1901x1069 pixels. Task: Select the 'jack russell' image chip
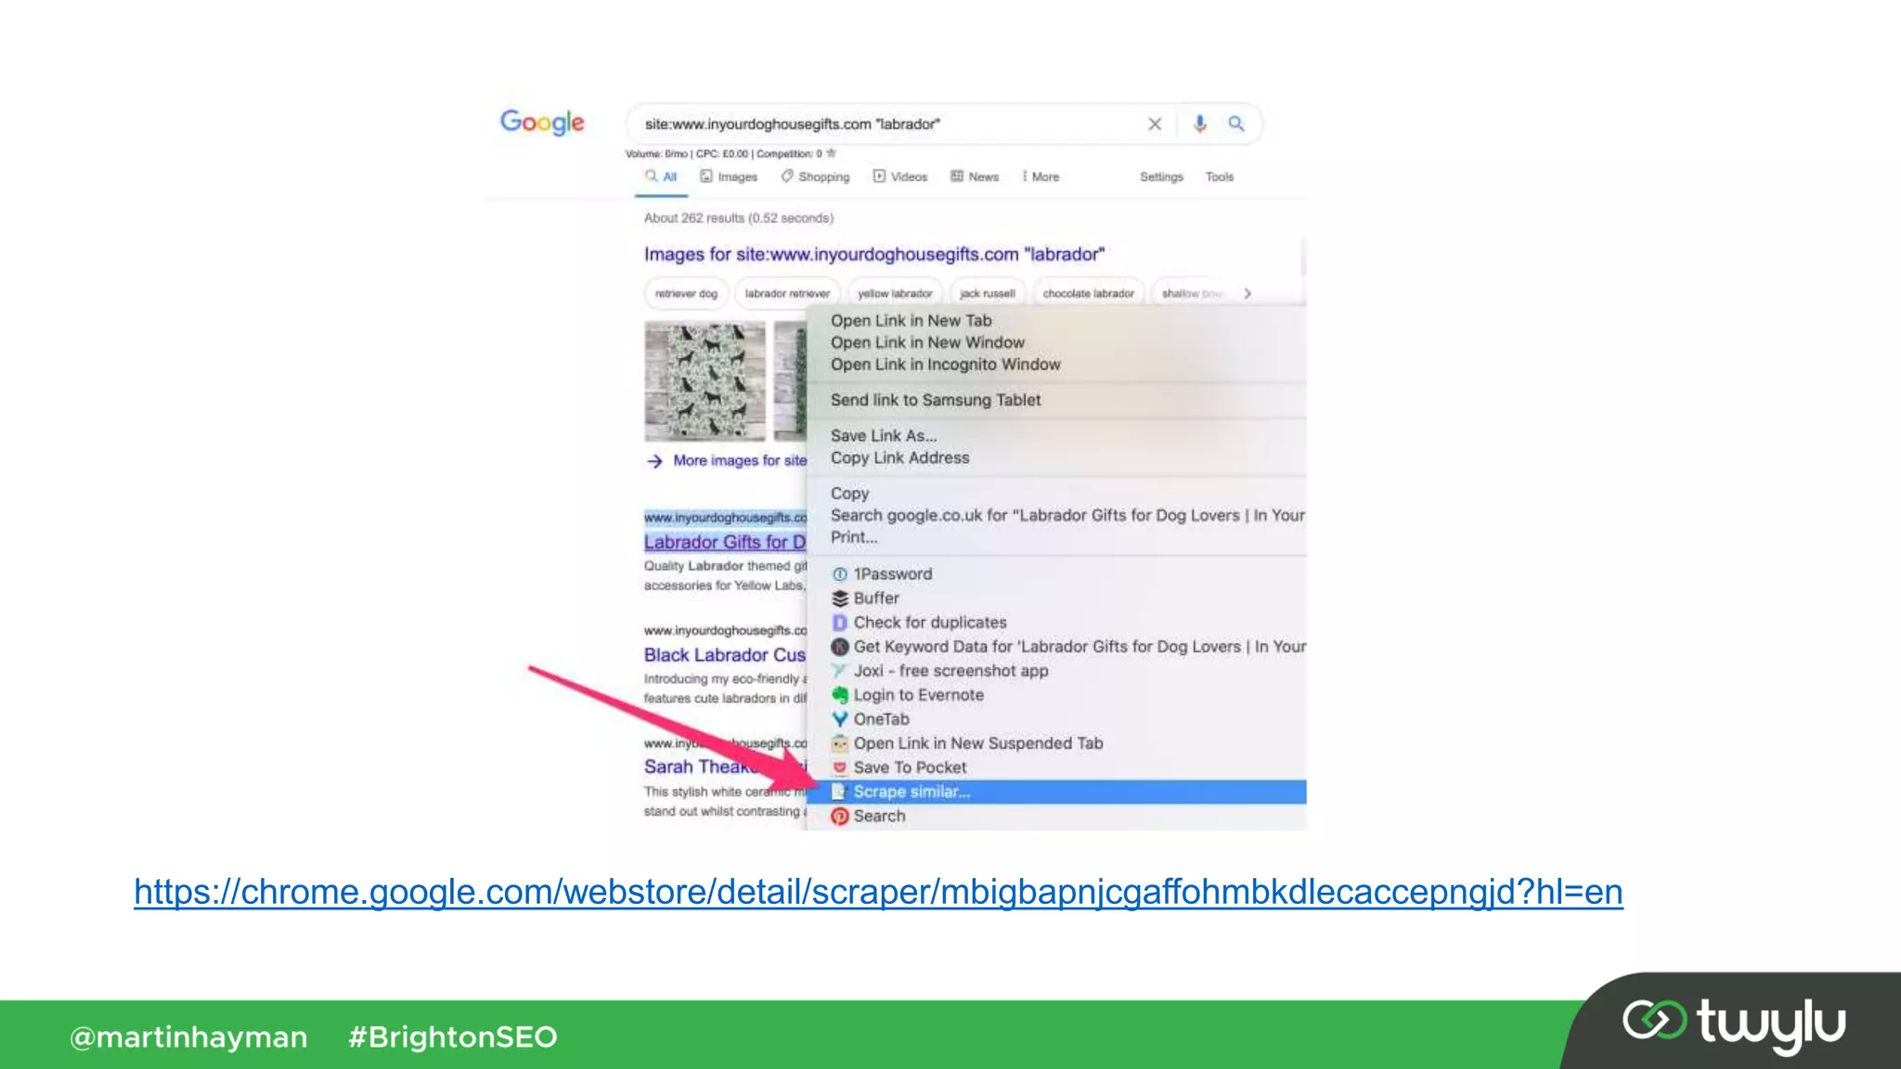click(x=987, y=293)
